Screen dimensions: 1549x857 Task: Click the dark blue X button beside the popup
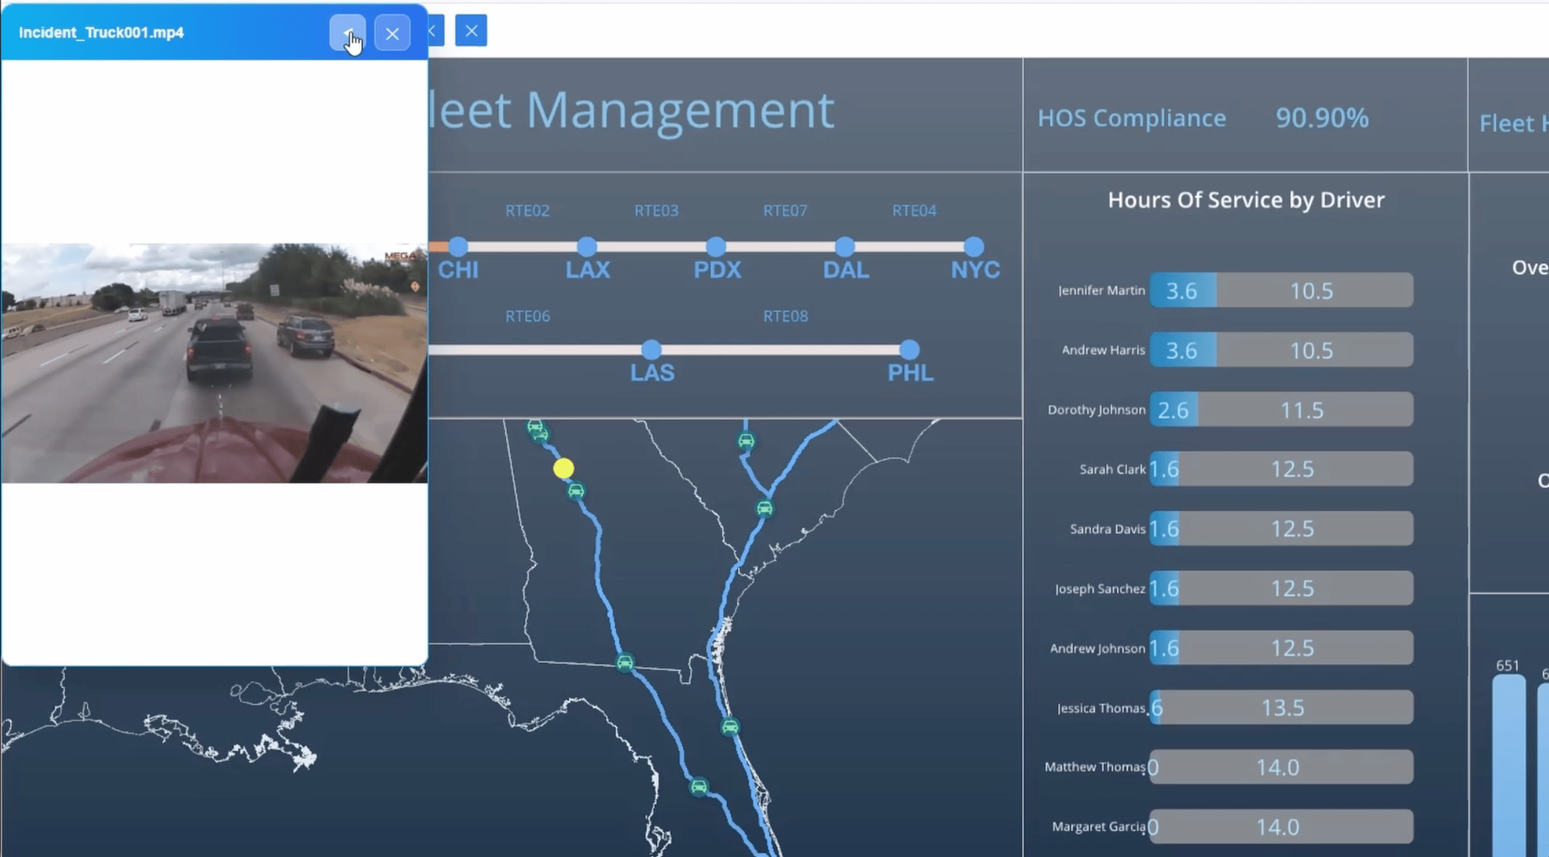coord(471,30)
